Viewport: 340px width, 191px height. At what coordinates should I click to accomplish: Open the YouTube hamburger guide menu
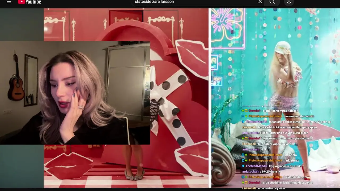pos(9,2)
